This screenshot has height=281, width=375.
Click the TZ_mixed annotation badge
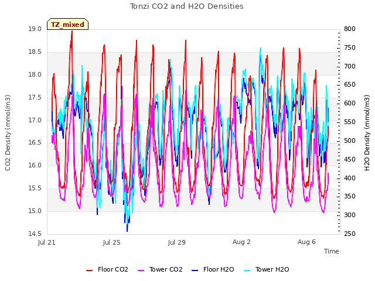[68, 25]
